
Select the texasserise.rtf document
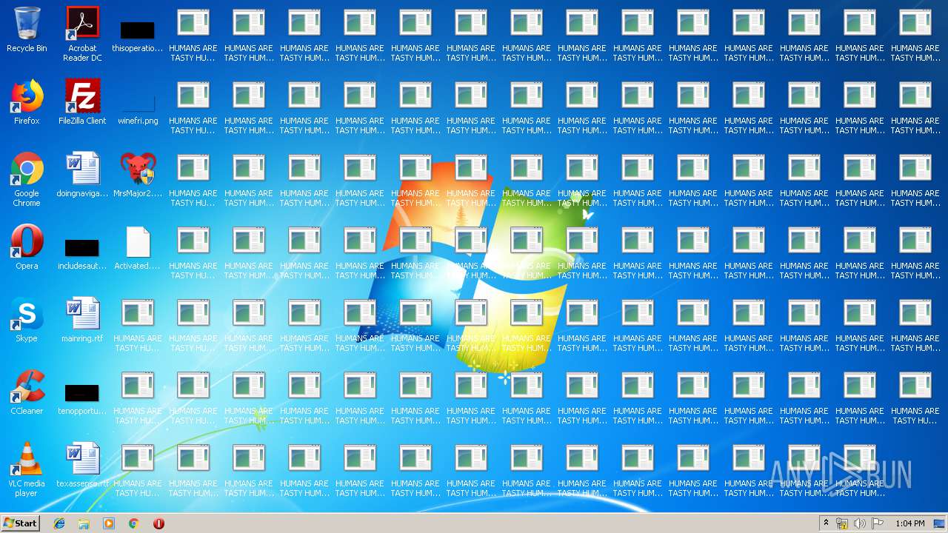(82, 465)
